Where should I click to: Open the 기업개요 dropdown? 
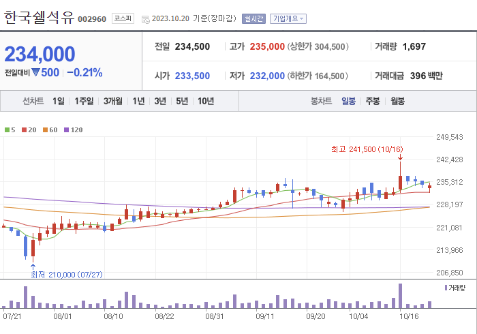pos(288,19)
